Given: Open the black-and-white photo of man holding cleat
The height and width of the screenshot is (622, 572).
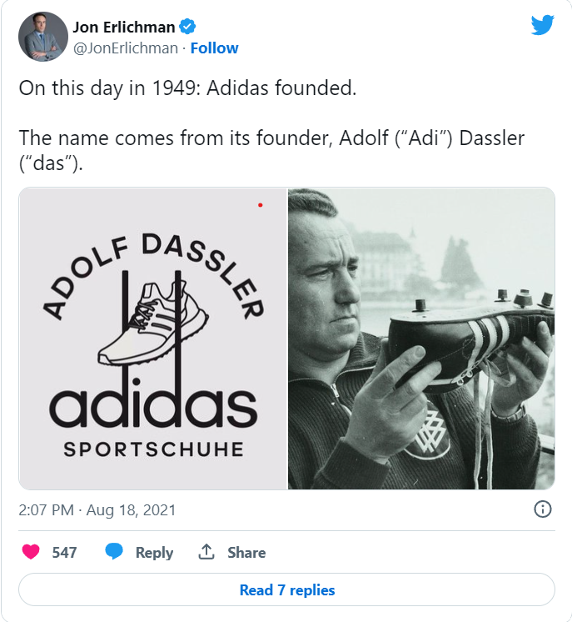Looking at the screenshot, I should pyautogui.click(x=421, y=339).
